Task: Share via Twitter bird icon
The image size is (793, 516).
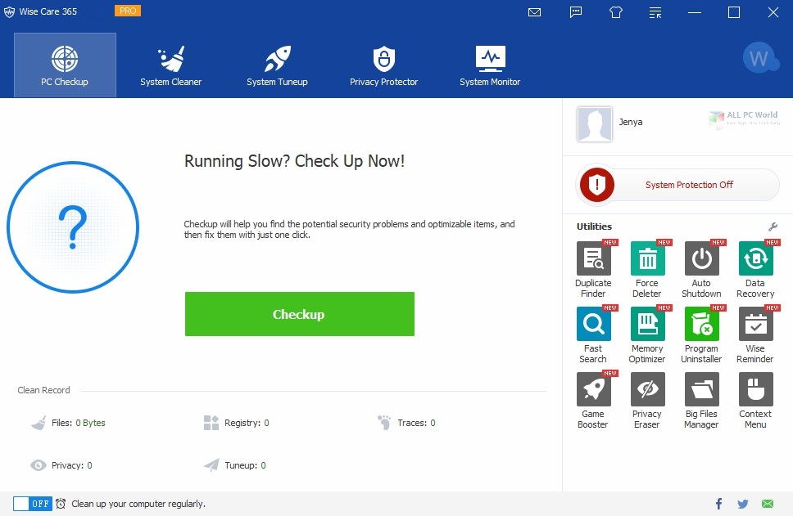Action: [743, 504]
